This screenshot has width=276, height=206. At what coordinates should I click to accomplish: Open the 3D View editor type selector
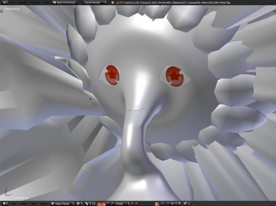(5, 204)
